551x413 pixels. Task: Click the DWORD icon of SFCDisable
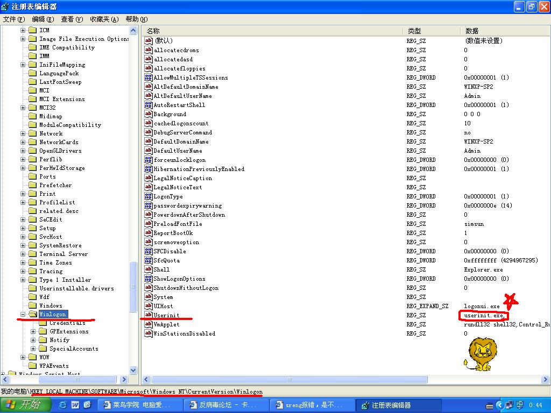[149, 251]
